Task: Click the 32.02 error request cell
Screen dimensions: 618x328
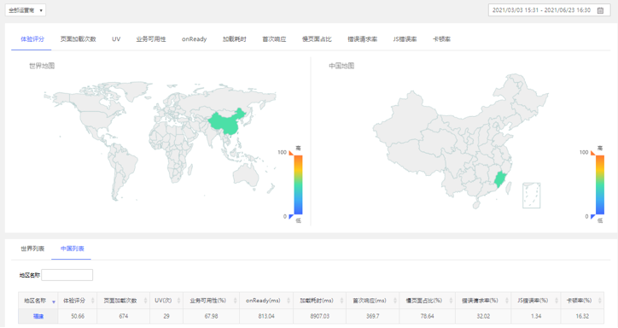Action: point(483,316)
